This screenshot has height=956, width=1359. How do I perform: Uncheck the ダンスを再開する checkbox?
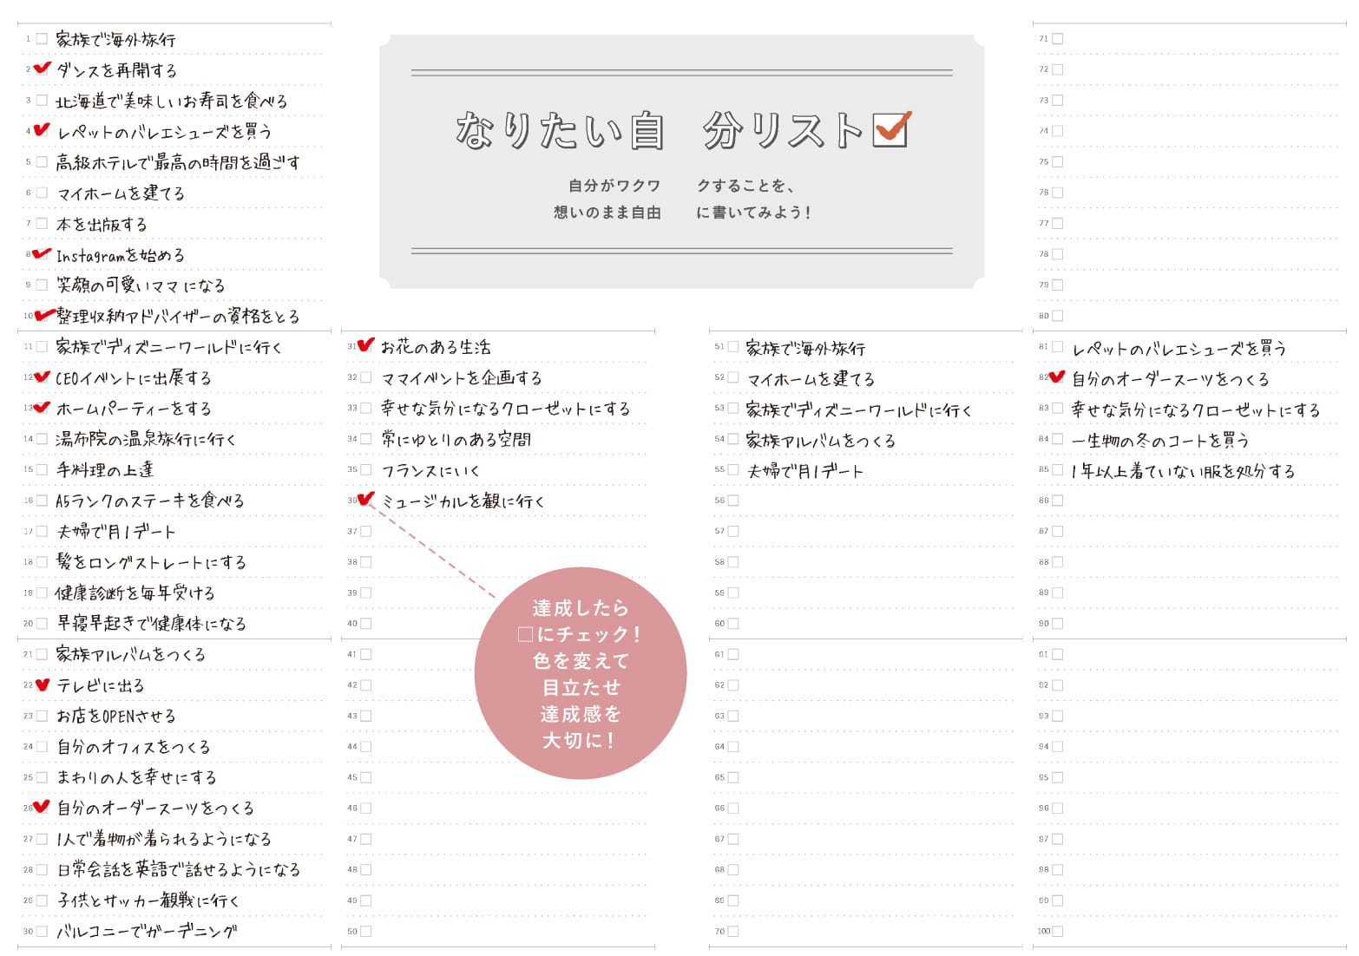tap(42, 69)
